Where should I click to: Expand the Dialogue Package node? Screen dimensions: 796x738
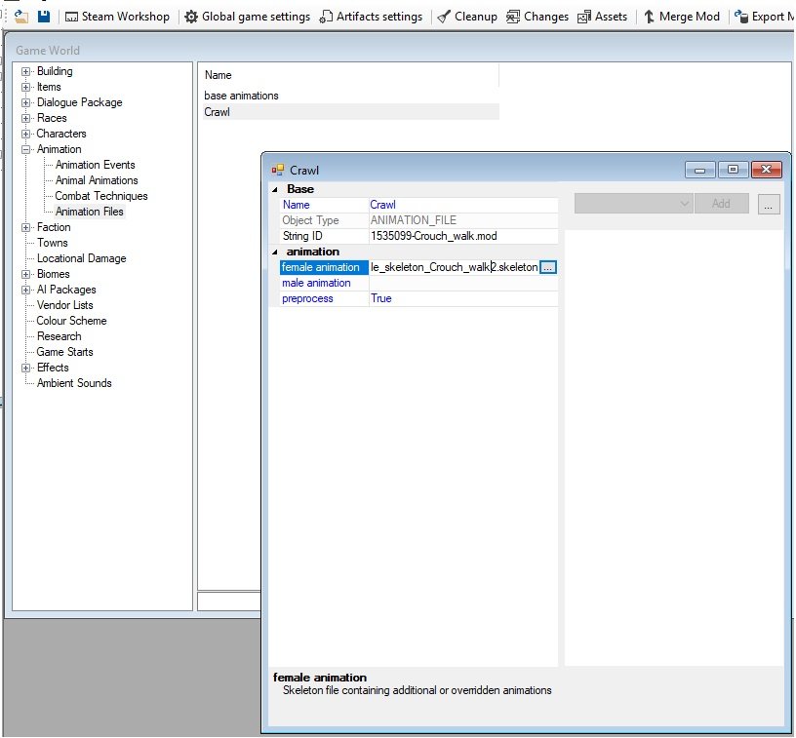(25, 103)
